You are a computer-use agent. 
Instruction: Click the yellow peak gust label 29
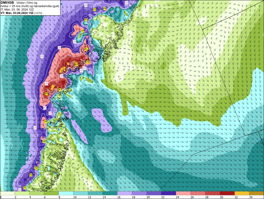click(x=105, y=9)
